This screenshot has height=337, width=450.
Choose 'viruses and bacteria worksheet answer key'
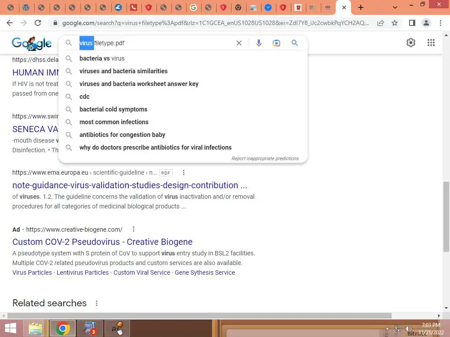pyautogui.click(x=183, y=84)
